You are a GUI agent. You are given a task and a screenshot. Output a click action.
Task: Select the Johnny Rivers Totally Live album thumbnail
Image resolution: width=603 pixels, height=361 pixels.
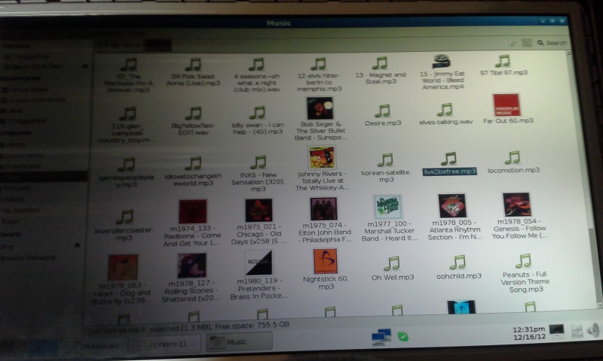[322, 158]
